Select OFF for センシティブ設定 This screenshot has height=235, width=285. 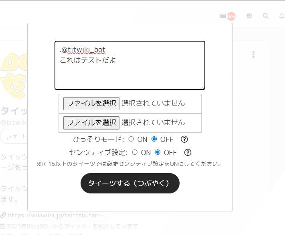pyautogui.click(x=158, y=152)
